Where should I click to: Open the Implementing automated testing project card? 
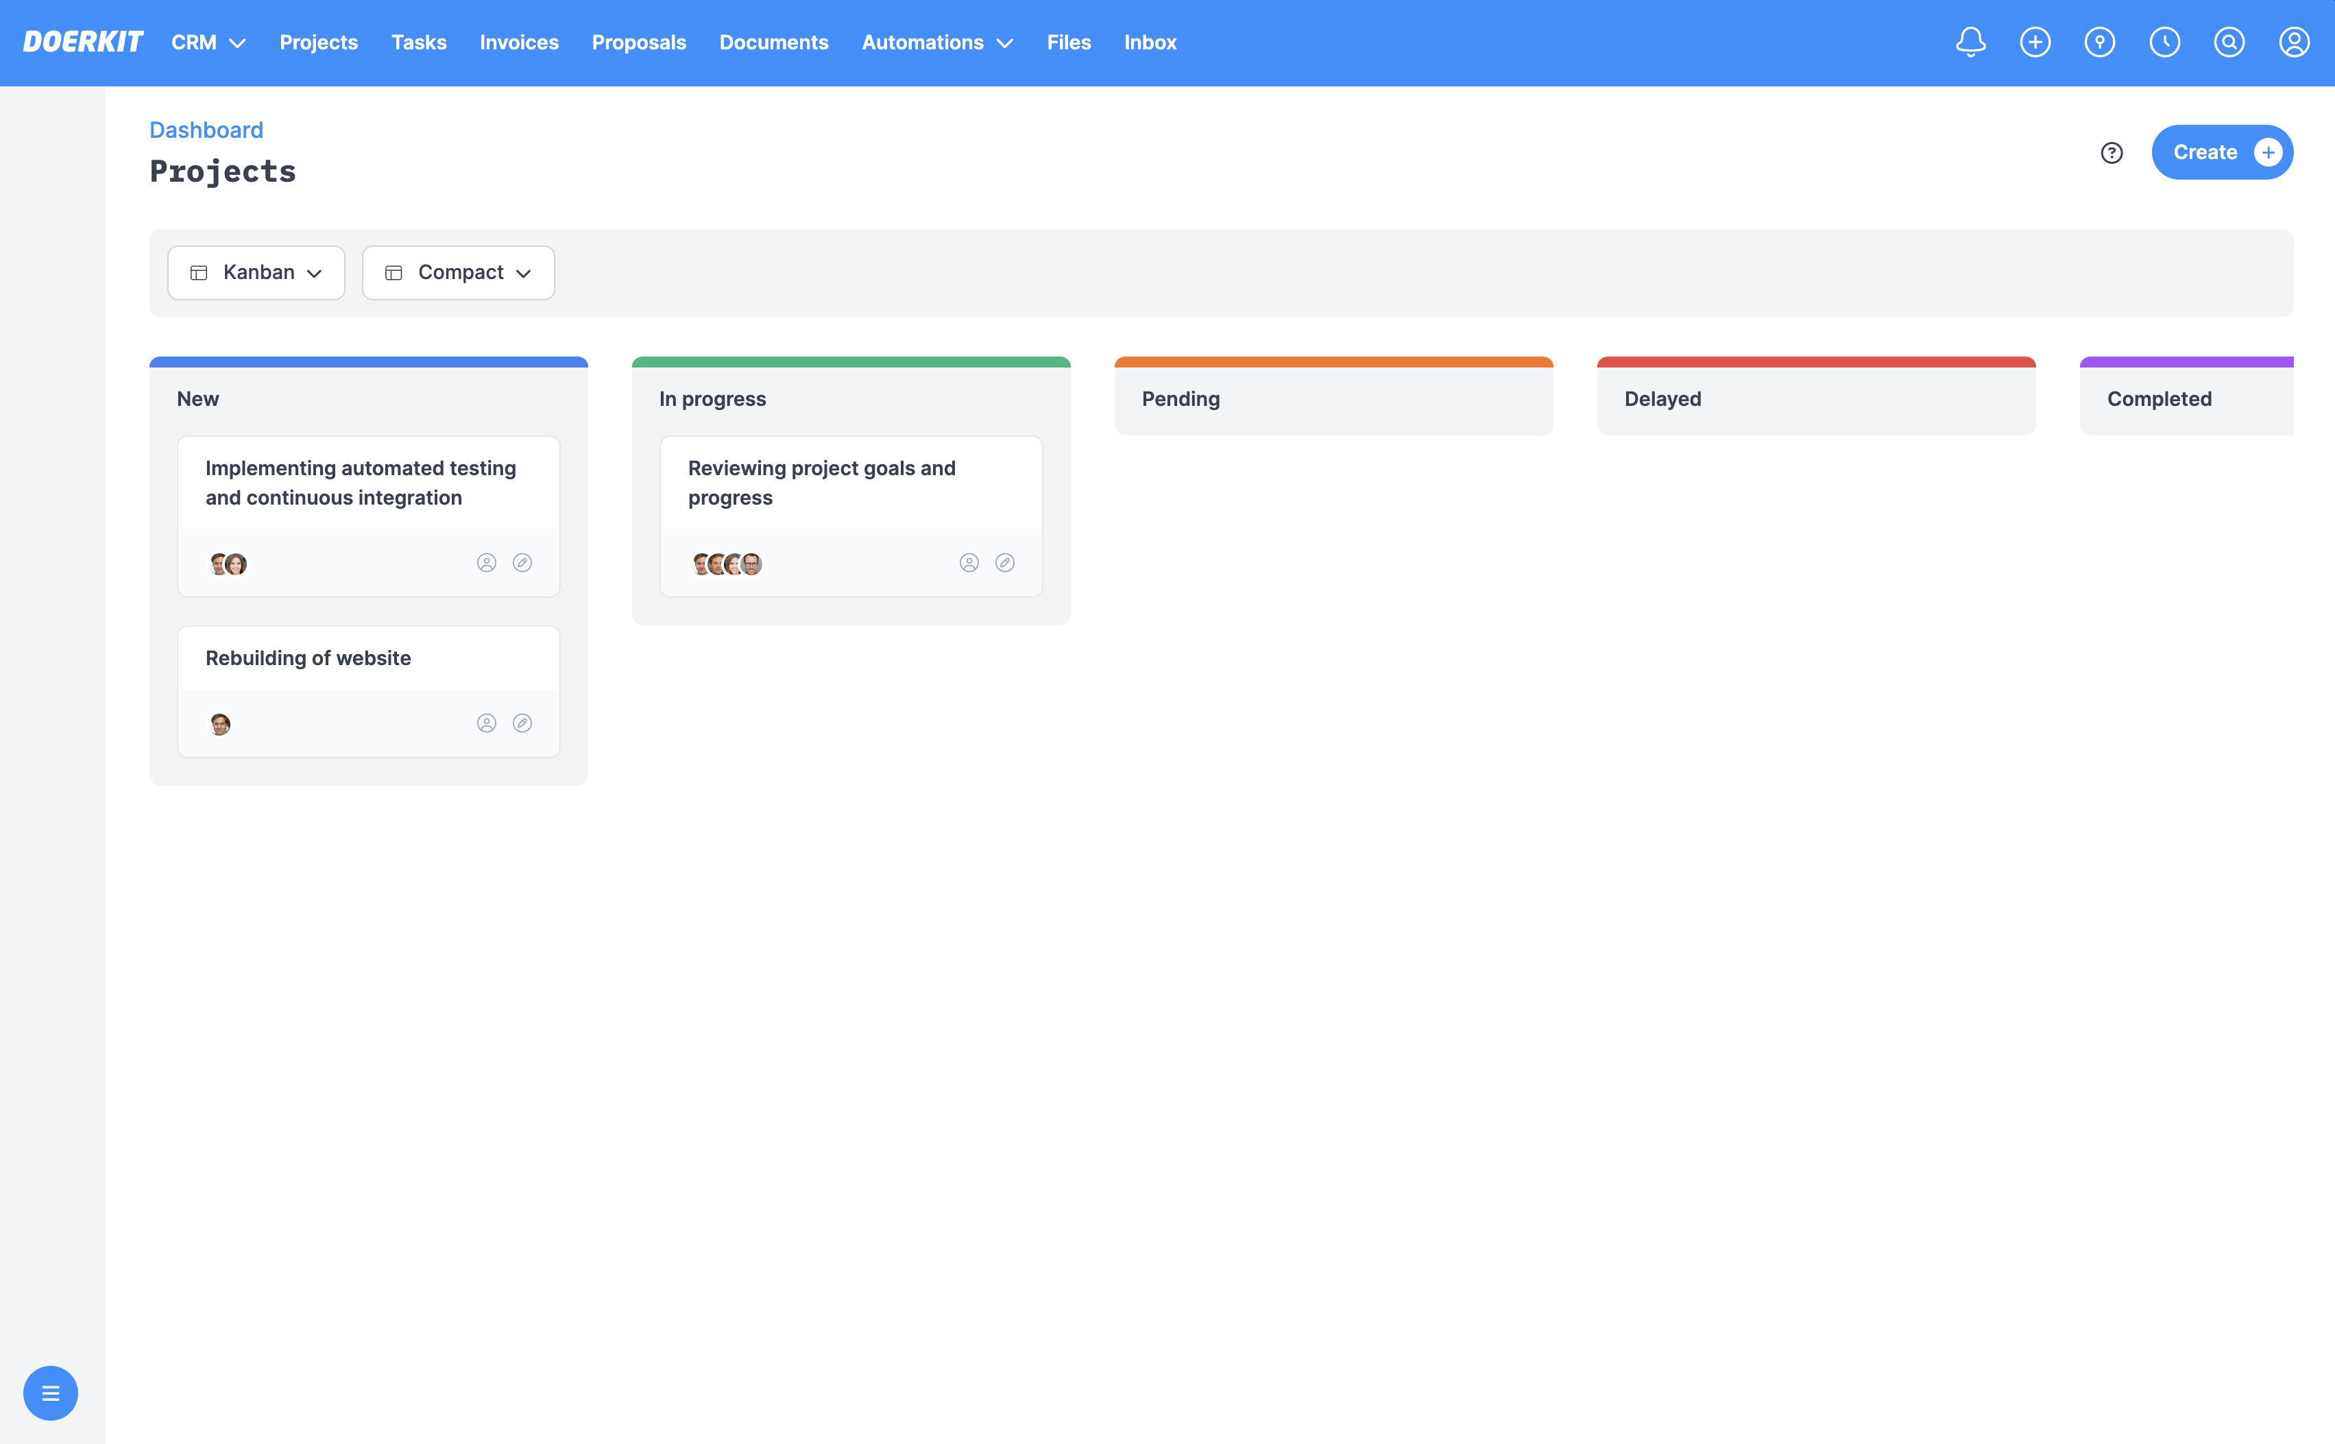tap(360, 482)
